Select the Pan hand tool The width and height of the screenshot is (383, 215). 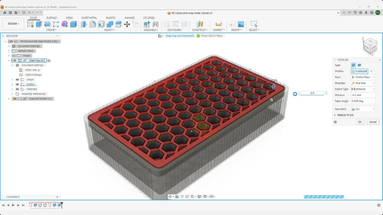coord(182,197)
